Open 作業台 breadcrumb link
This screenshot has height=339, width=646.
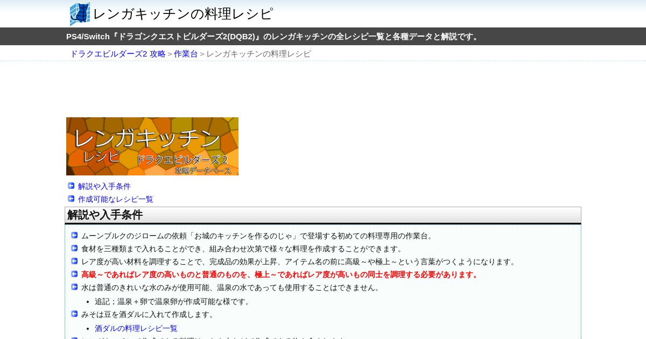186,54
